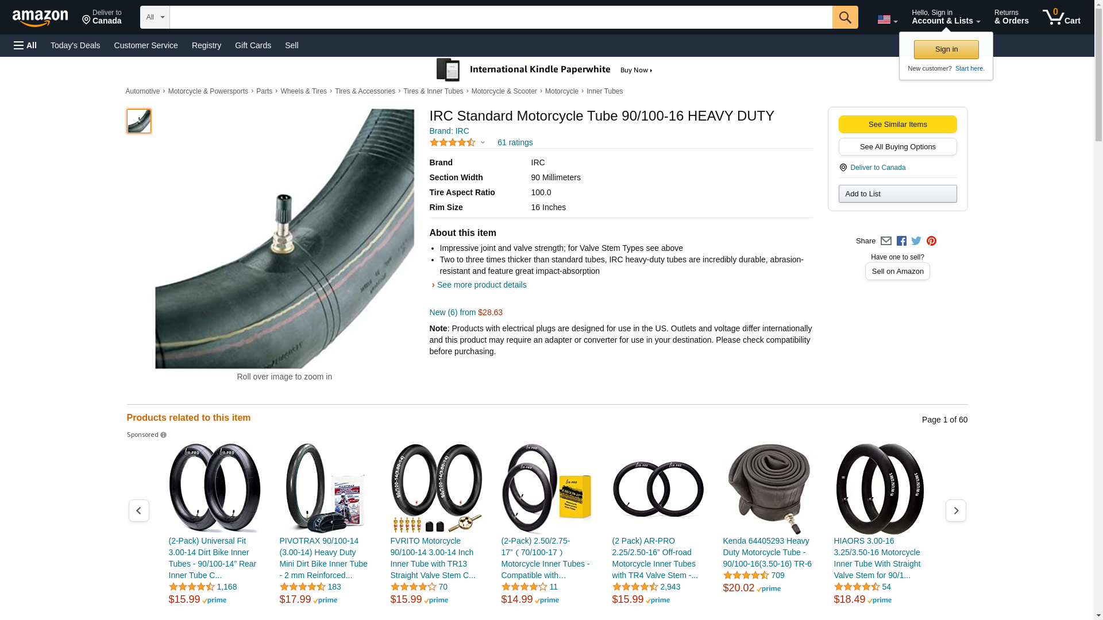This screenshot has width=1103, height=620.
Task: Share on Facebook icon
Action: coord(901,241)
